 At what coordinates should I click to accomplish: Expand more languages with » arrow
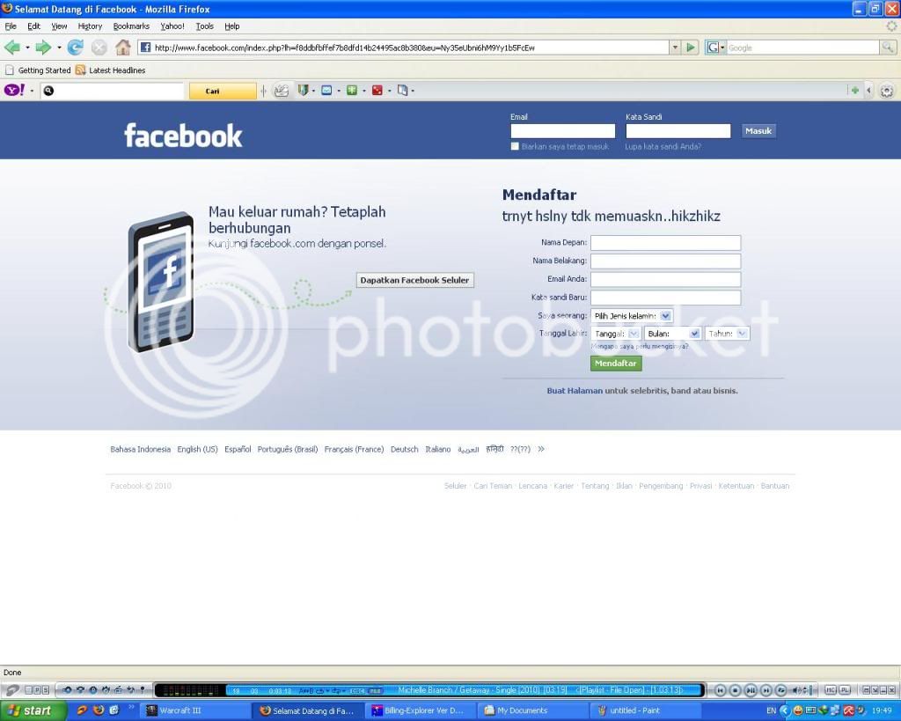click(541, 449)
